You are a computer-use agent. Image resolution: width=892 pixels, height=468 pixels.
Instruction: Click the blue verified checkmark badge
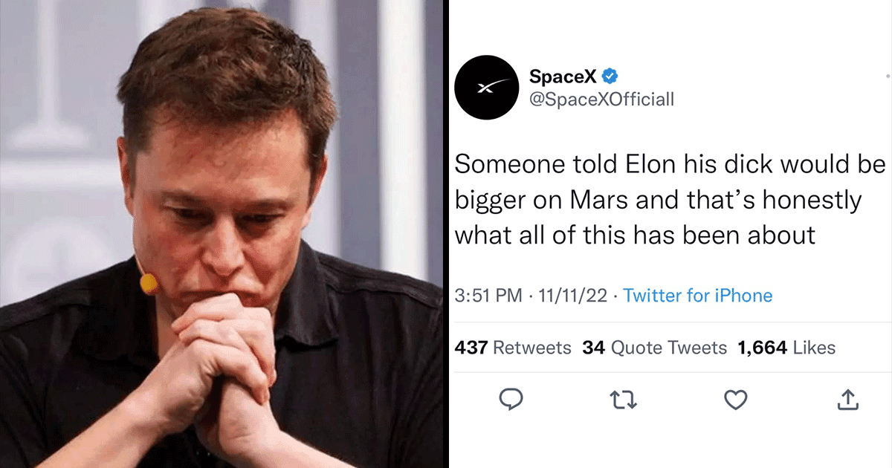tap(611, 75)
